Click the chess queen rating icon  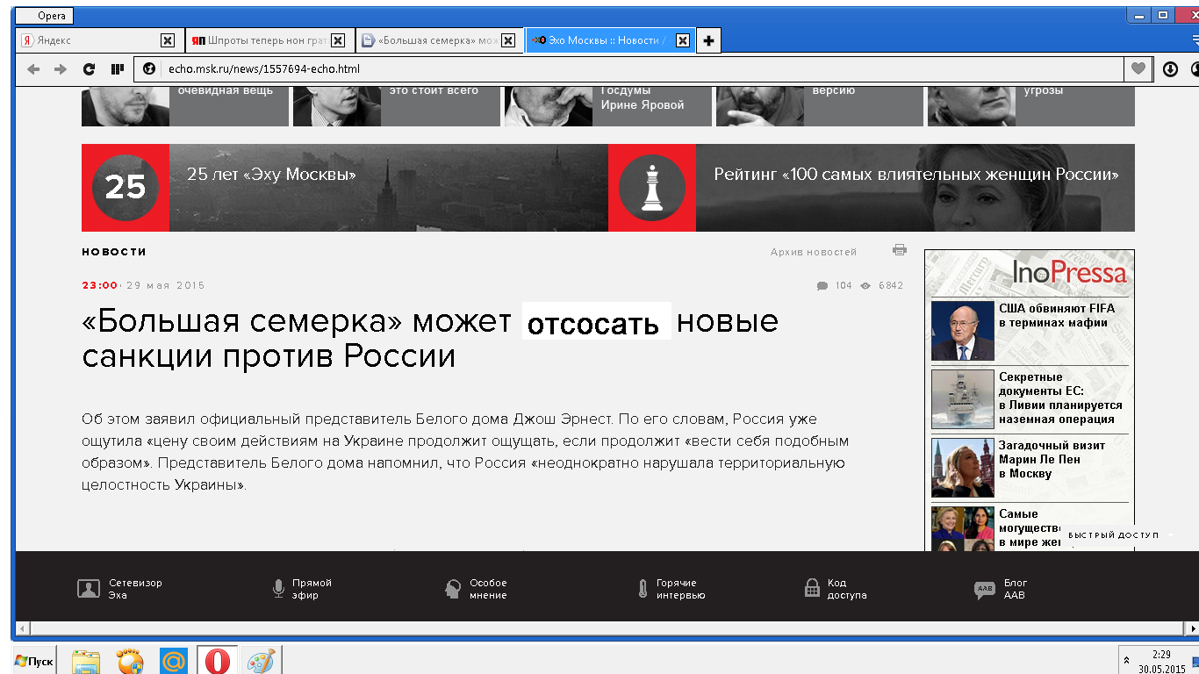point(651,188)
